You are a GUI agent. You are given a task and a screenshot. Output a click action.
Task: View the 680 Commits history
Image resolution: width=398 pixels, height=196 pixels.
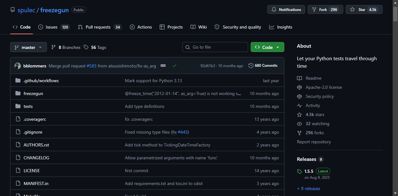pos(263,66)
